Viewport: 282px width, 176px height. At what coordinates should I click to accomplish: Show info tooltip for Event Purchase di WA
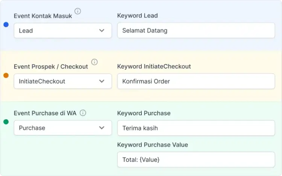[83, 113]
